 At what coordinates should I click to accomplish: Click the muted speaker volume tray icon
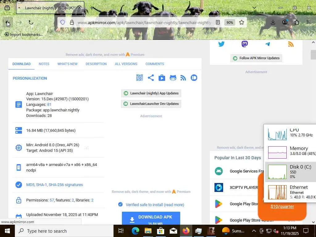point(276,231)
